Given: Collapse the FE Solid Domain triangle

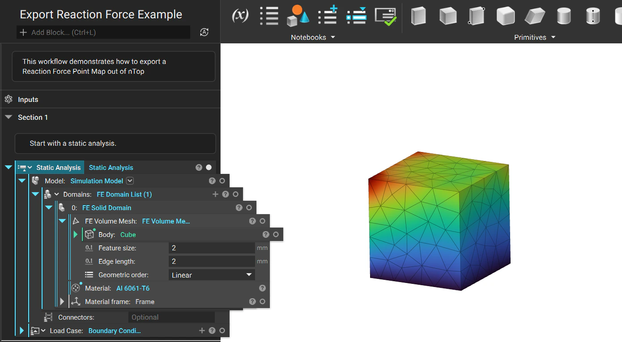Looking at the screenshot, I should pyautogui.click(x=48, y=207).
